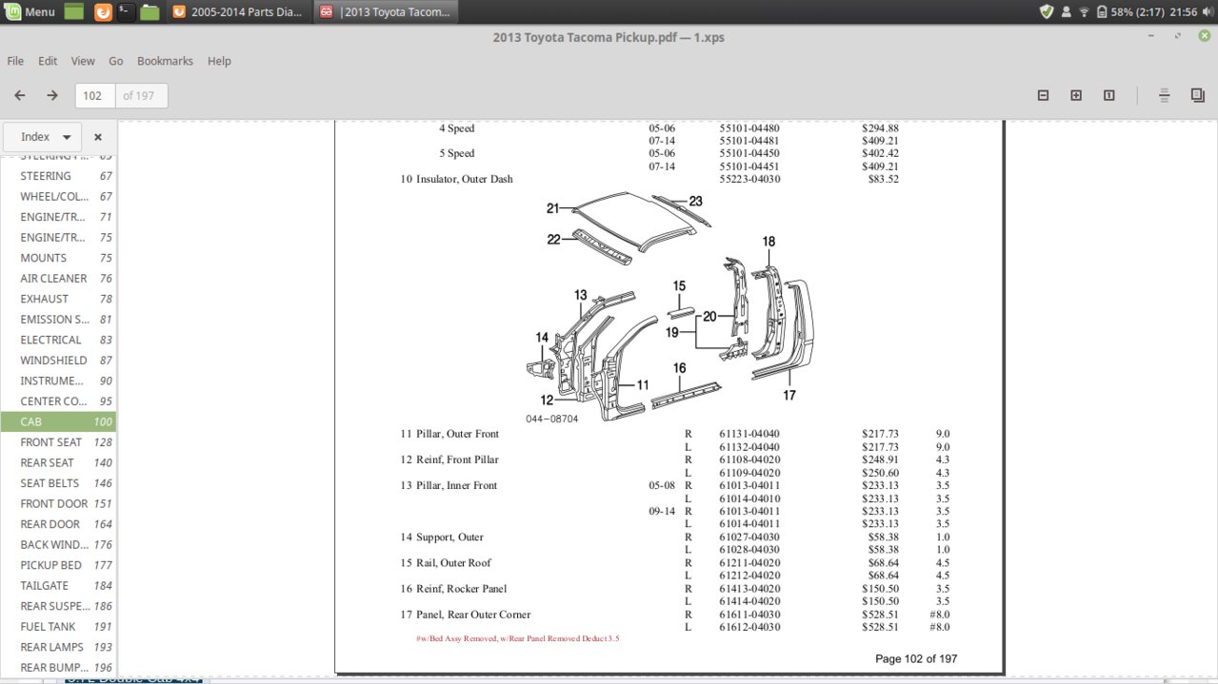This screenshot has height=684, width=1218.
Task: Go to the previous page with the back arrow
Action: pos(20,95)
